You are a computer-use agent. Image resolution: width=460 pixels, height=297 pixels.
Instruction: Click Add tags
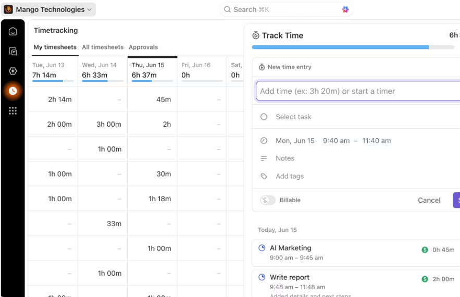click(290, 177)
